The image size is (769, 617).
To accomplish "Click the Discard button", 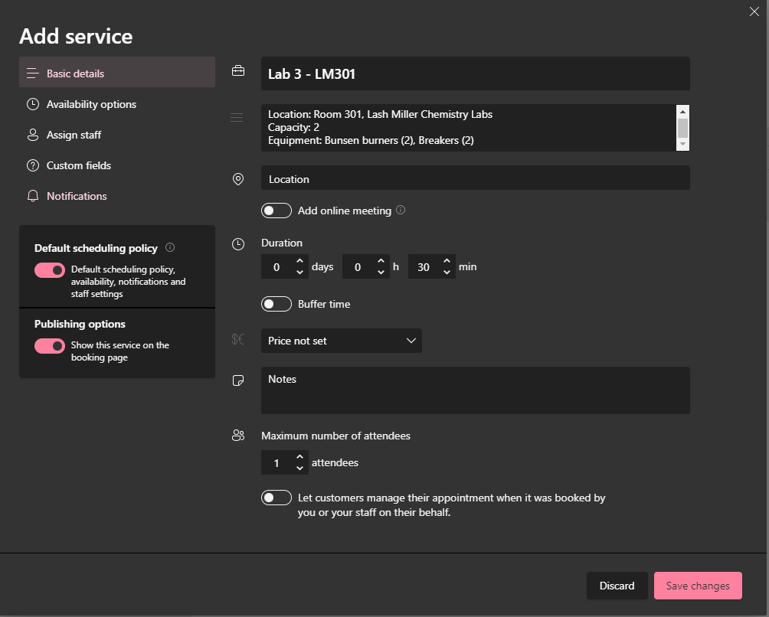I will [617, 586].
